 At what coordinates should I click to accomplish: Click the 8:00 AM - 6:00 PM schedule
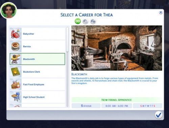[117, 106]
